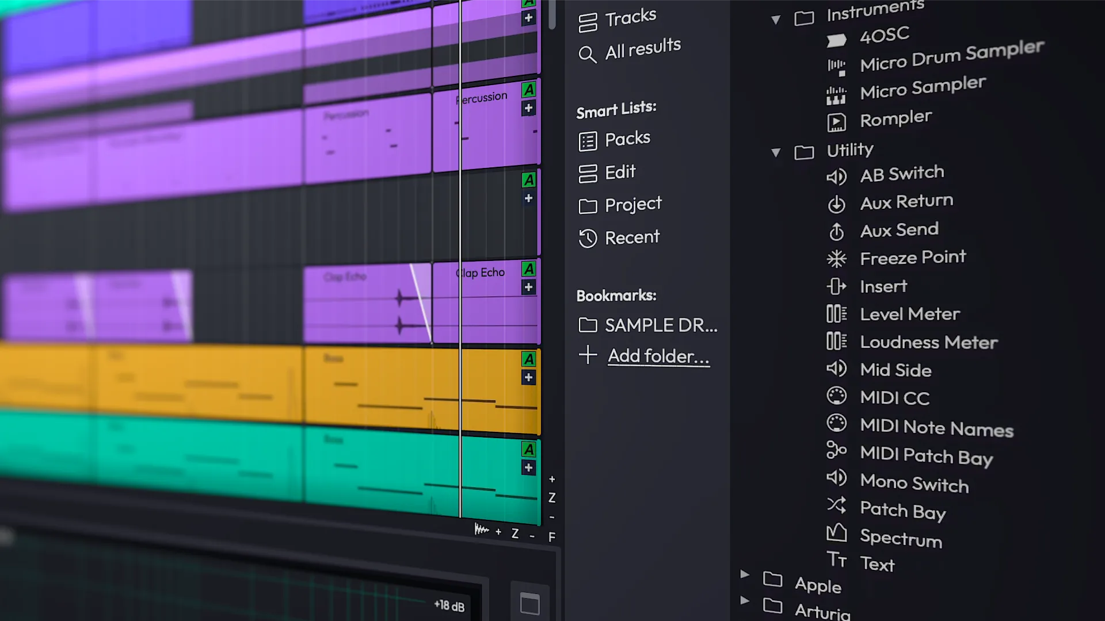Select the Insert plugin icon

coord(836,286)
